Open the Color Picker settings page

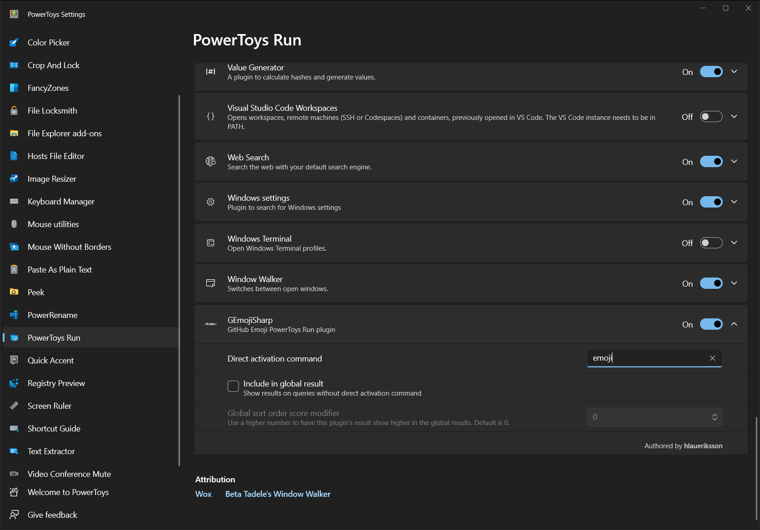point(91,43)
